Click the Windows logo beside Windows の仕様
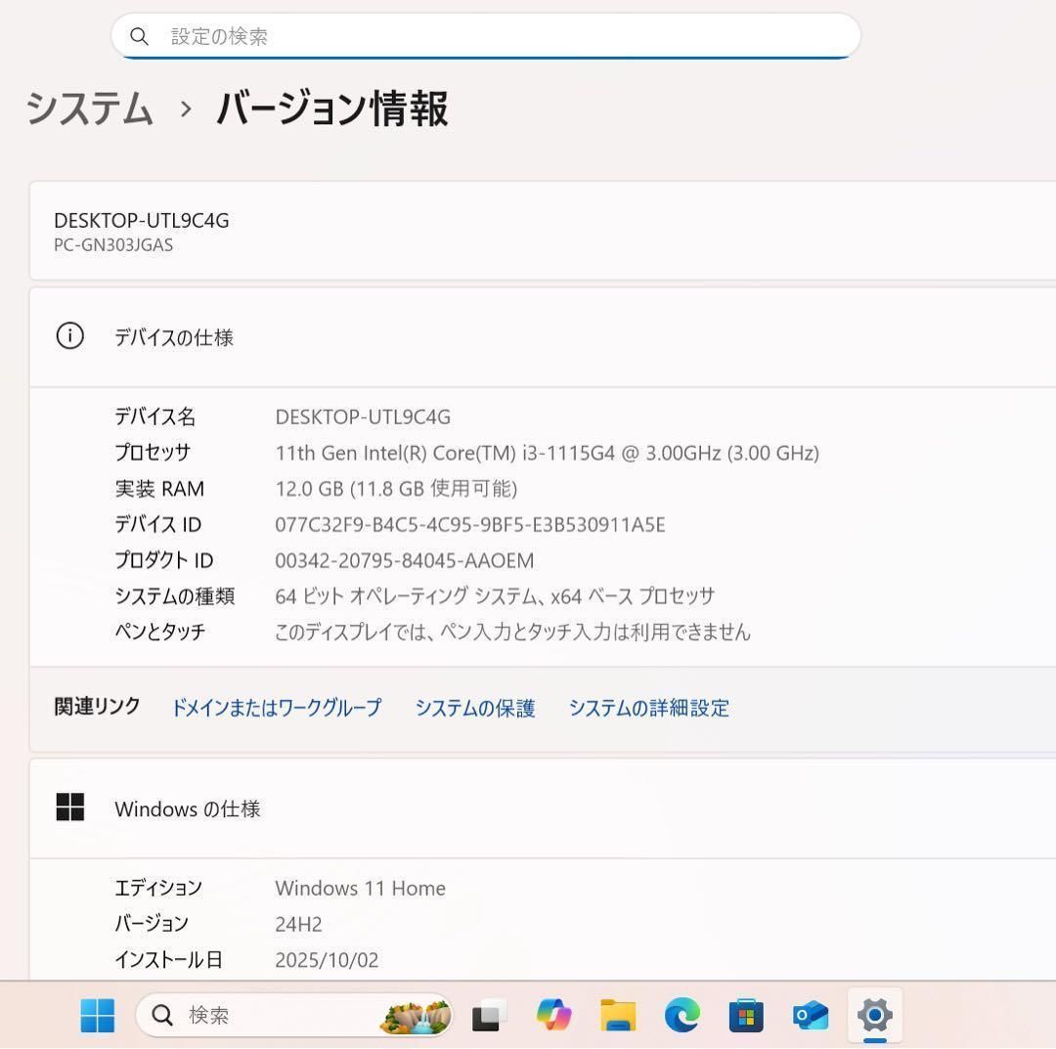This screenshot has height=1049, width=1056. click(x=70, y=809)
